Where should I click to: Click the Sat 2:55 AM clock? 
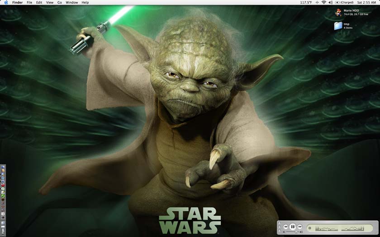(367, 2)
